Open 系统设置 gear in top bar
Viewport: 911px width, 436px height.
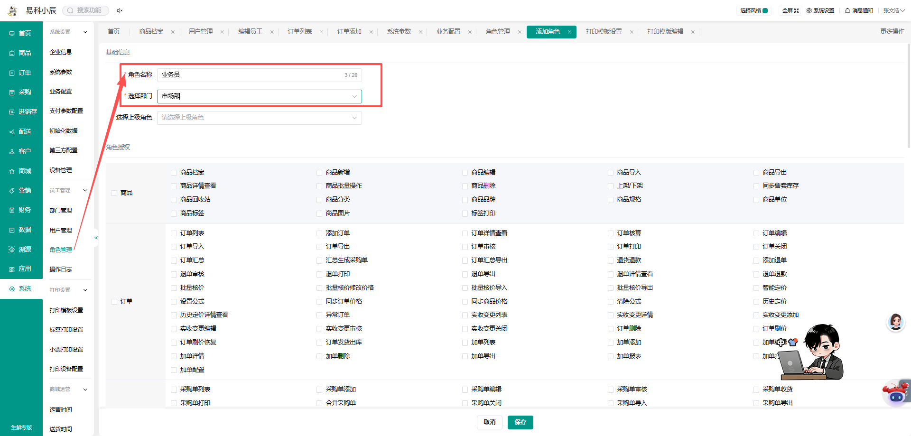pos(820,10)
